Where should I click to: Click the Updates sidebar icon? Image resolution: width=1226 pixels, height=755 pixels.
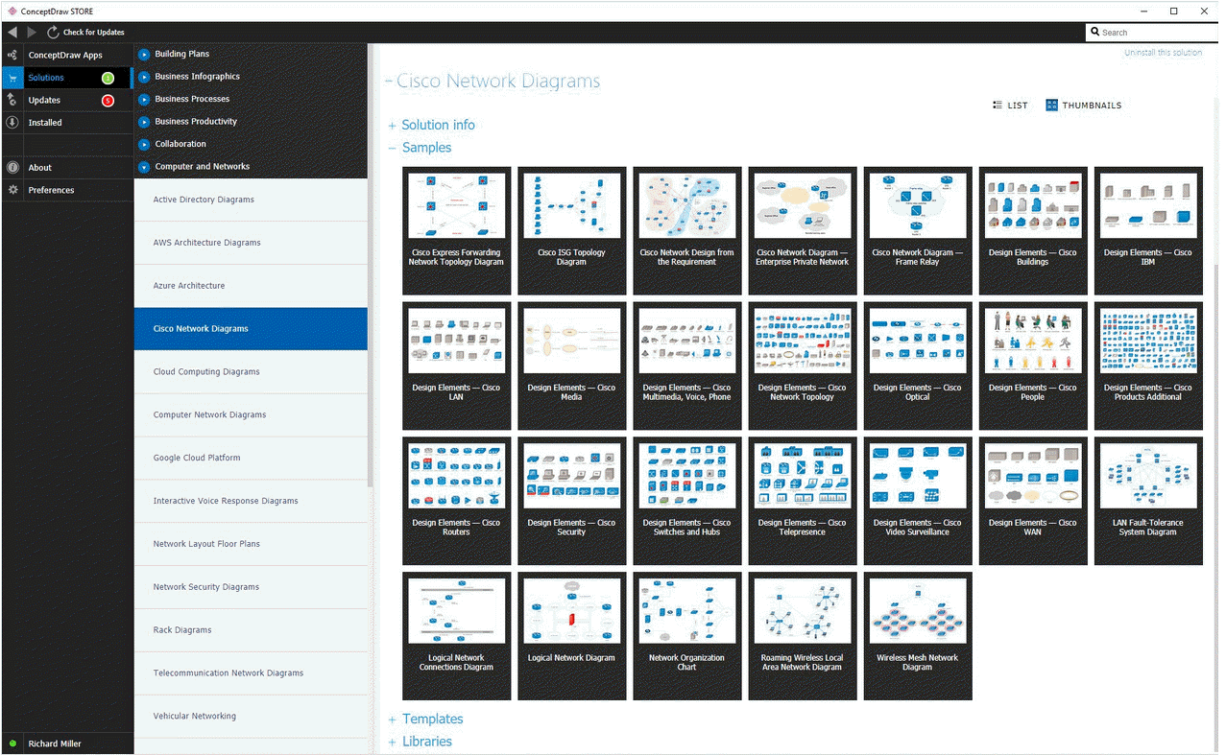point(12,100)
